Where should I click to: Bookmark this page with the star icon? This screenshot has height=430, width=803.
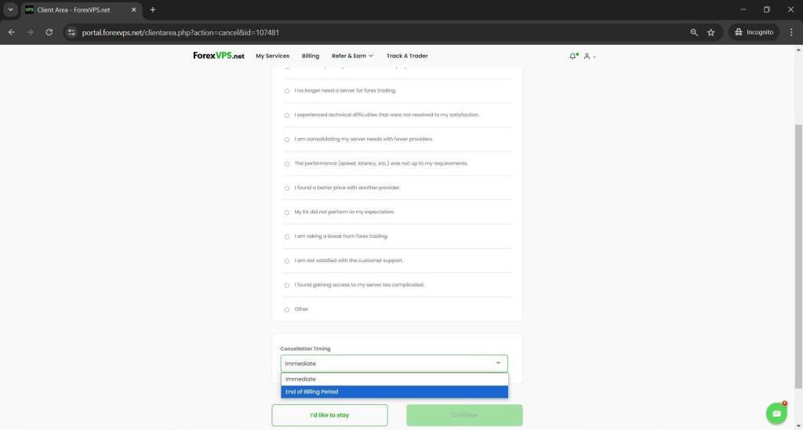(710, 32)
